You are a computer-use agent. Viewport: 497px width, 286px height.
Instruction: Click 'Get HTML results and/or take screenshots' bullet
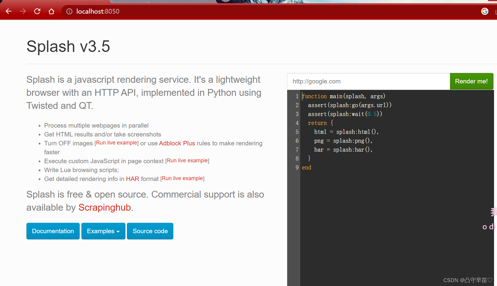point(103,134)
